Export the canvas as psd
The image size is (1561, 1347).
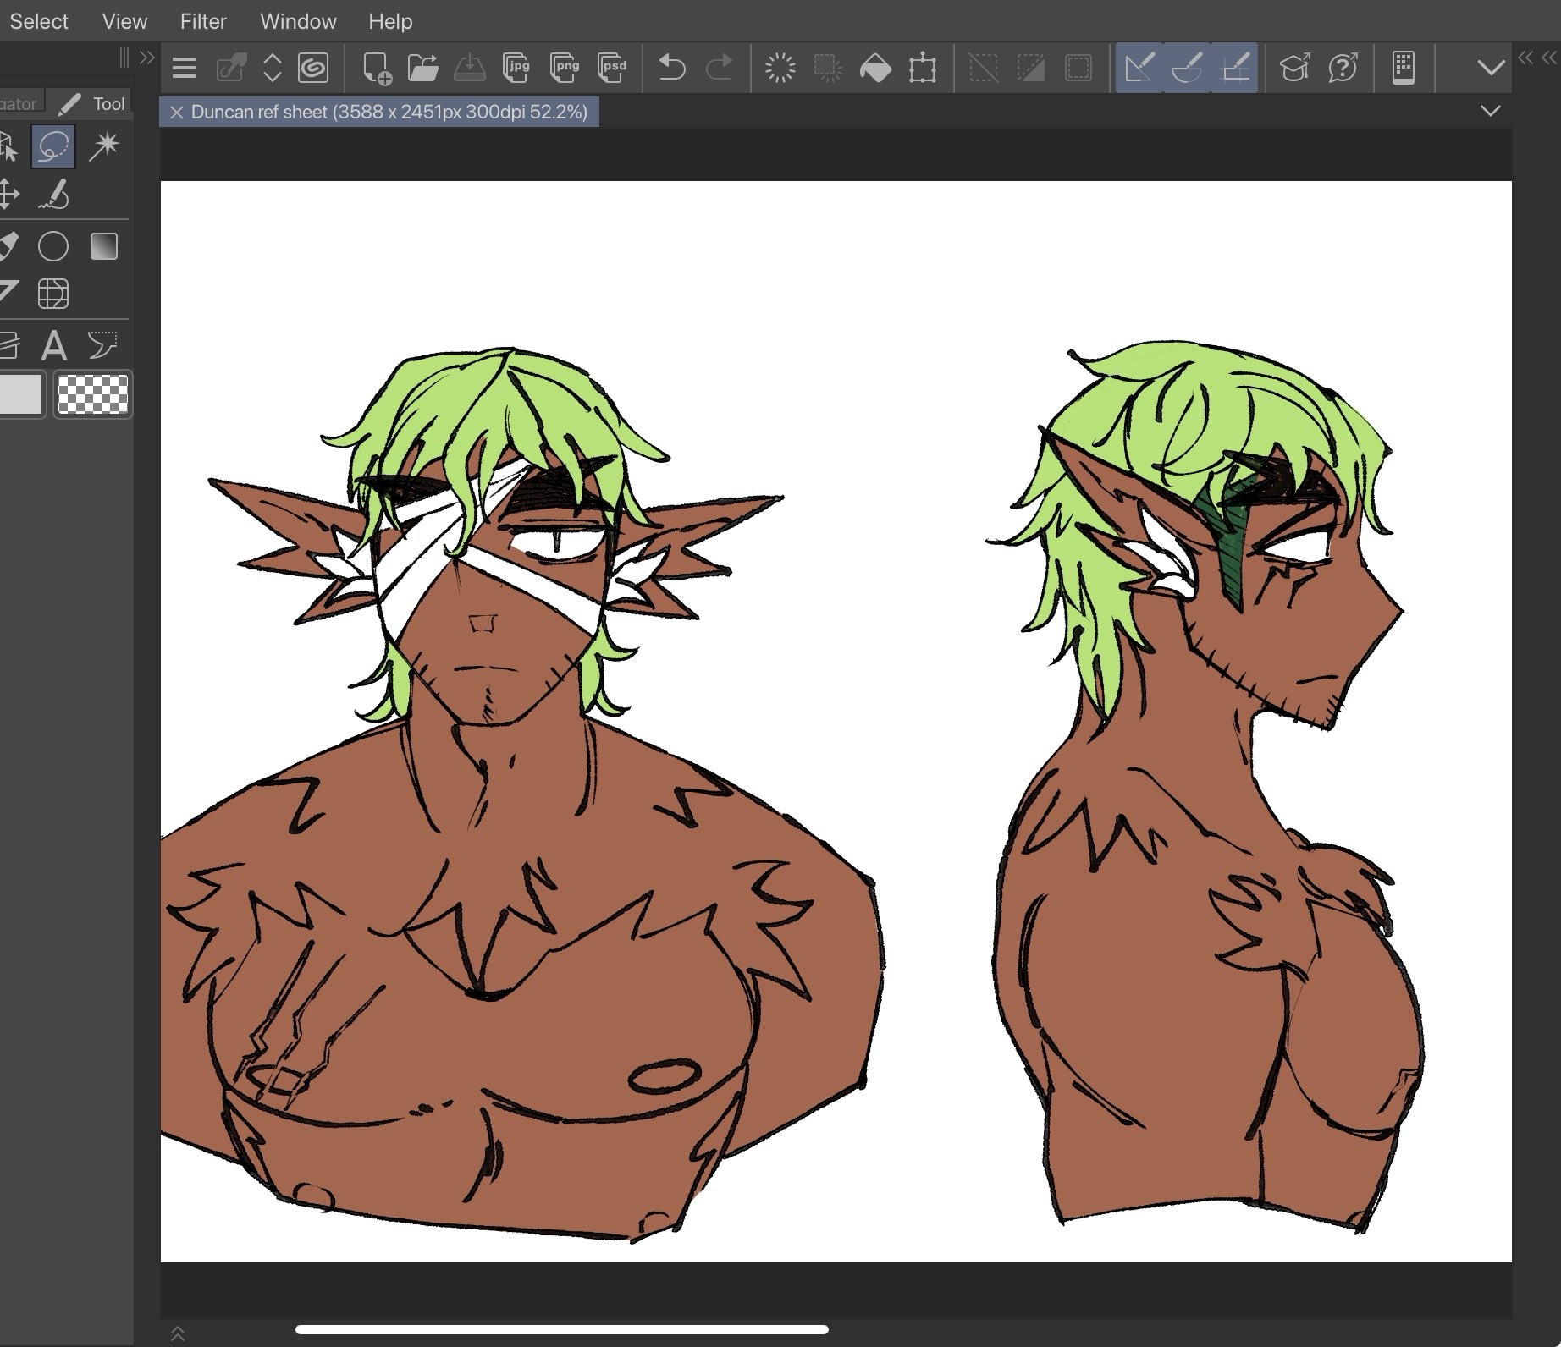[x=612, y=68]
